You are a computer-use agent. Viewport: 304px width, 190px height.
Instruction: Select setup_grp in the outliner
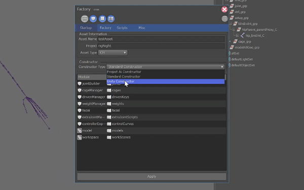click(242, 18)
